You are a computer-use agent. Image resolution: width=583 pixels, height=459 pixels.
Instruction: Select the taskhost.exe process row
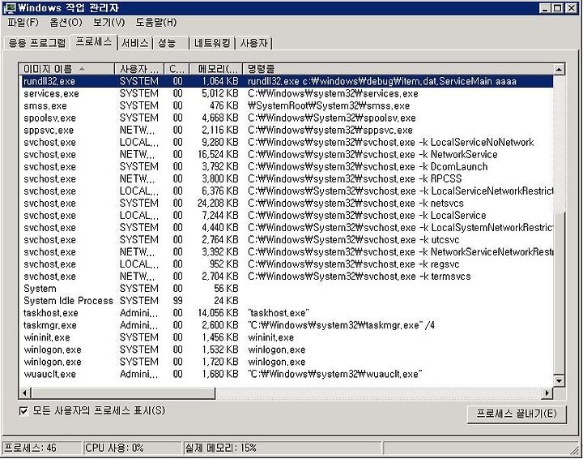[x=287, y=313]
